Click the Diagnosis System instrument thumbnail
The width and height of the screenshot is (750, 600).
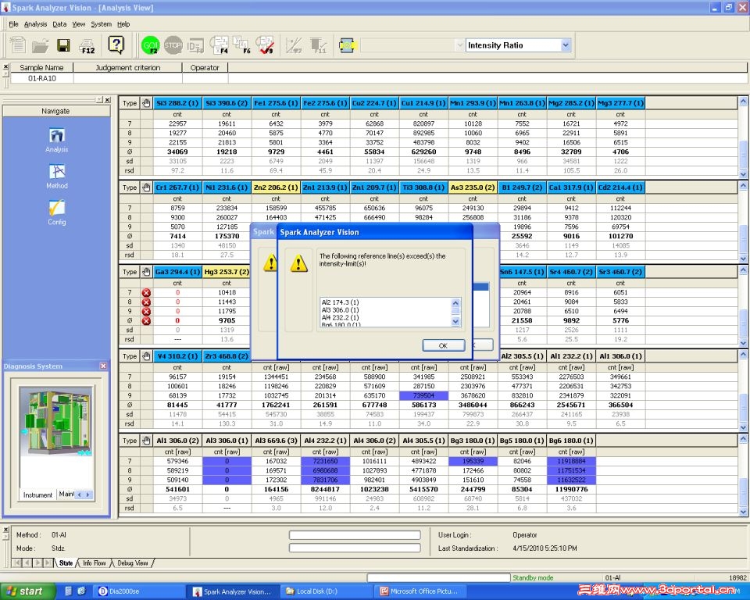56,422
